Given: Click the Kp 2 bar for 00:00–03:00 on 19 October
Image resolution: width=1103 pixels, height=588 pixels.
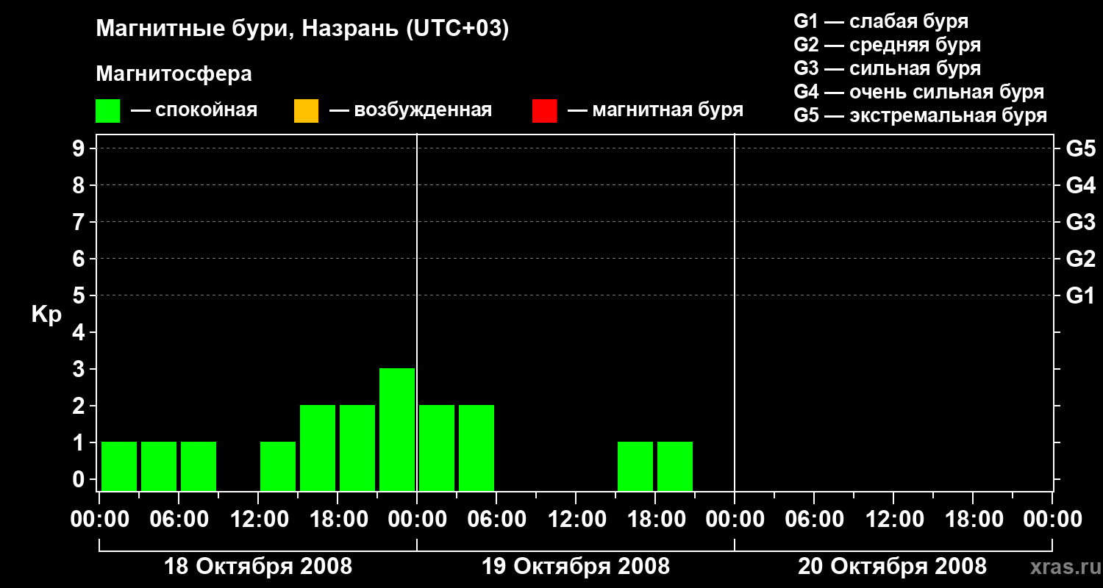Looking at the screenshot, I should coord(437,448).
